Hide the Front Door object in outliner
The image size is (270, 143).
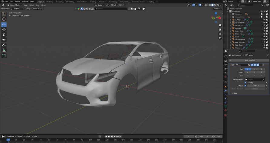click(264, 31)
